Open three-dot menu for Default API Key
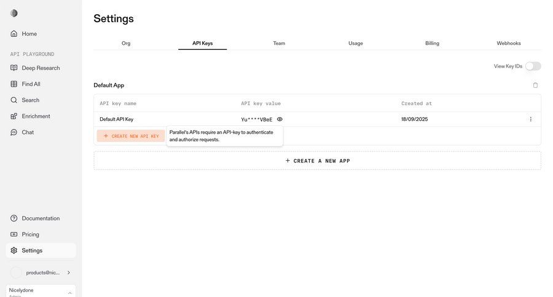This screenshot has width=553, height=297. (x=531, y=119)
